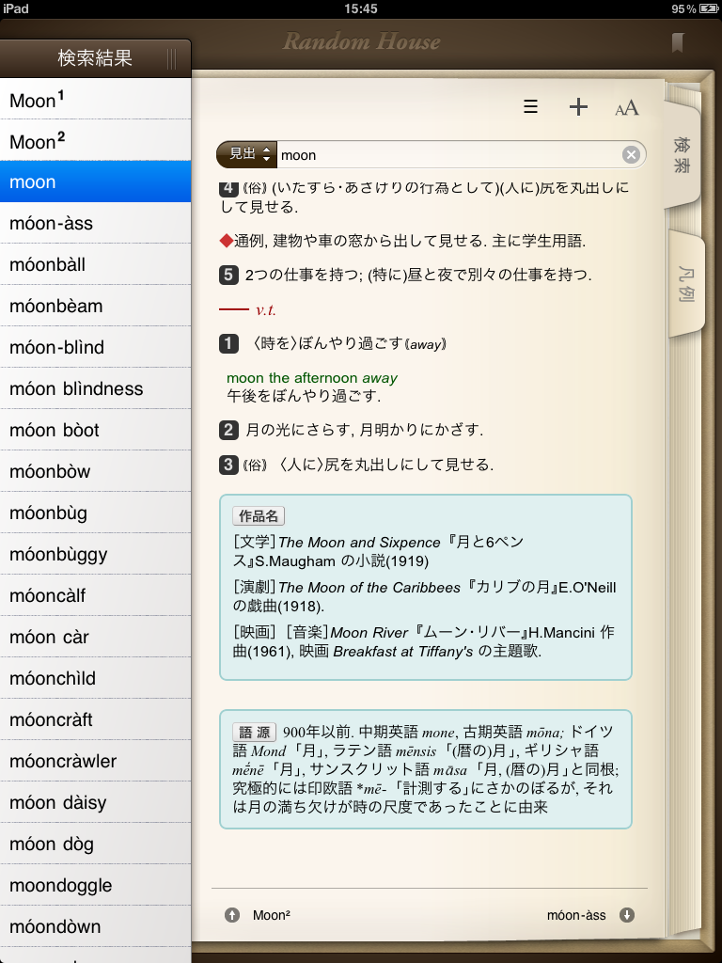Open the 見出 search type dropdown
722x963 pixels.
(x=245, y=154)
